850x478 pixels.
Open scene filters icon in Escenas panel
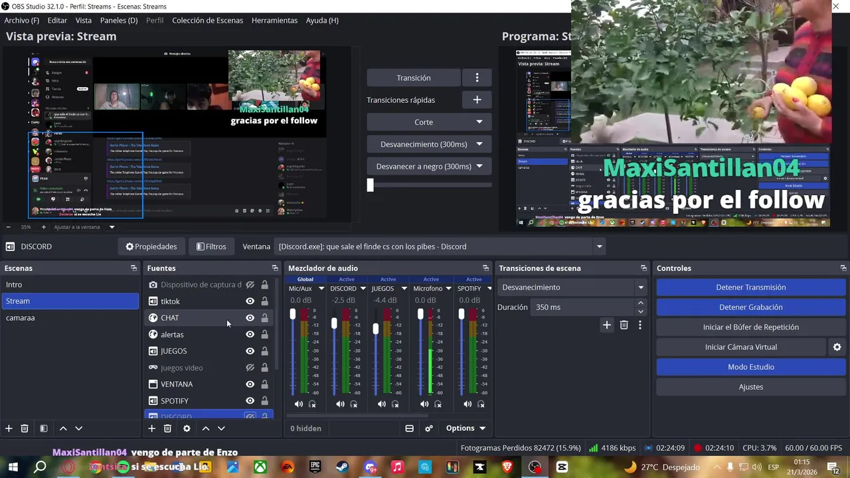[x=43, y=428]
